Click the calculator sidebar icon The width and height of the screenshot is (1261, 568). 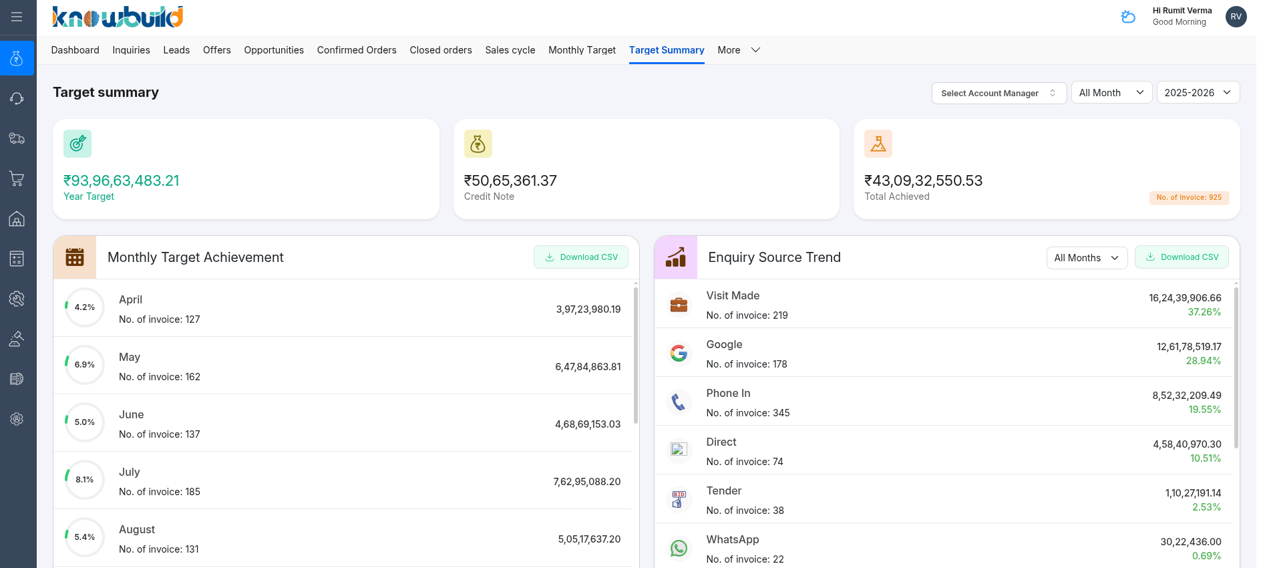[17, 259]
